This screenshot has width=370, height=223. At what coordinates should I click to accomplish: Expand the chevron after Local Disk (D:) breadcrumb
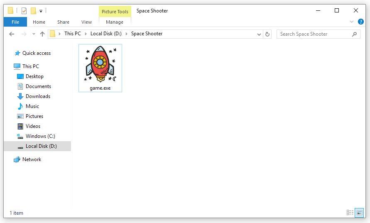(126, 34)
